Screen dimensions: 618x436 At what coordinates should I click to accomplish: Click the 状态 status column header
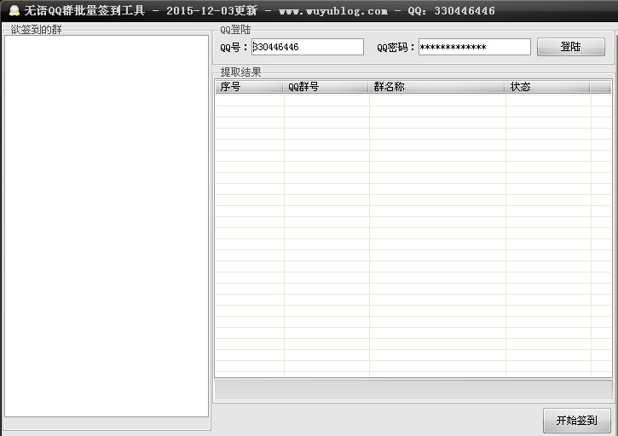(546, 87)
